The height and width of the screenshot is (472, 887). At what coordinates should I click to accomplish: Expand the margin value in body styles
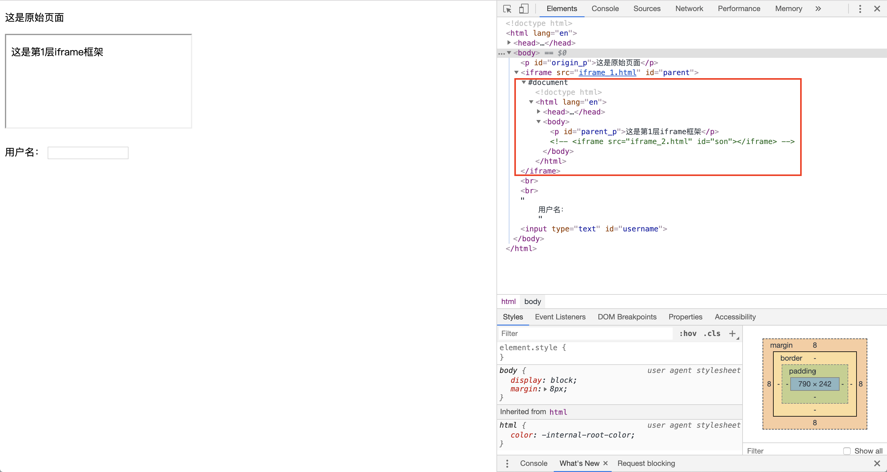click(x=545, y=389)
